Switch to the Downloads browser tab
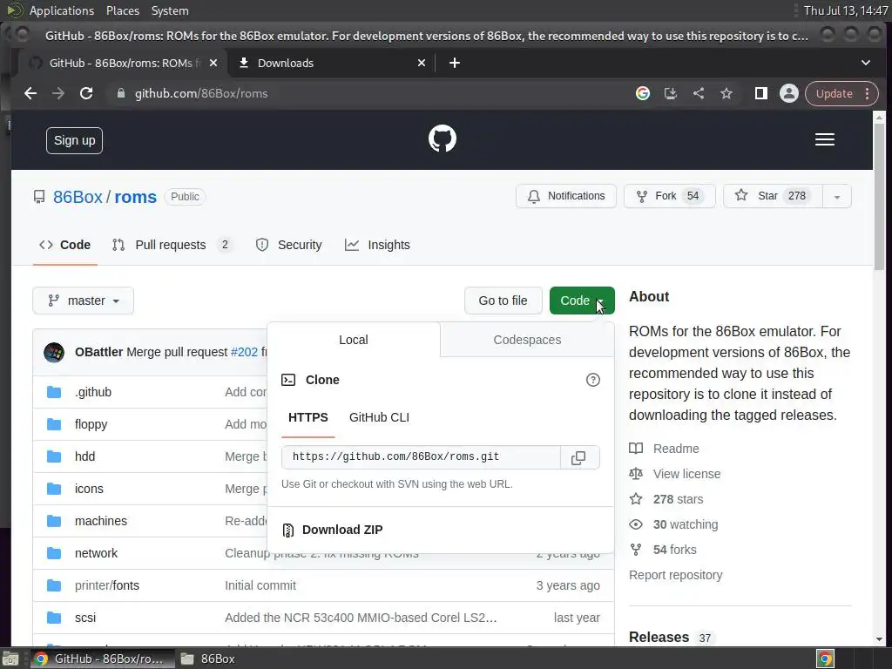The image size is (892, 669). point(332,63)
